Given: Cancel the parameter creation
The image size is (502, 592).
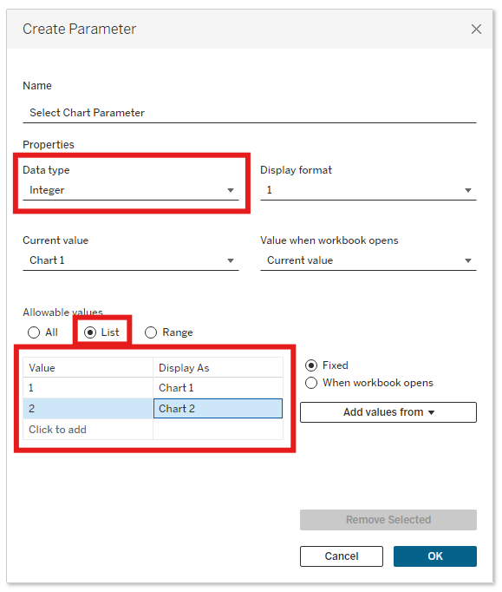Looking at the screenshot, I should [342, 556].
